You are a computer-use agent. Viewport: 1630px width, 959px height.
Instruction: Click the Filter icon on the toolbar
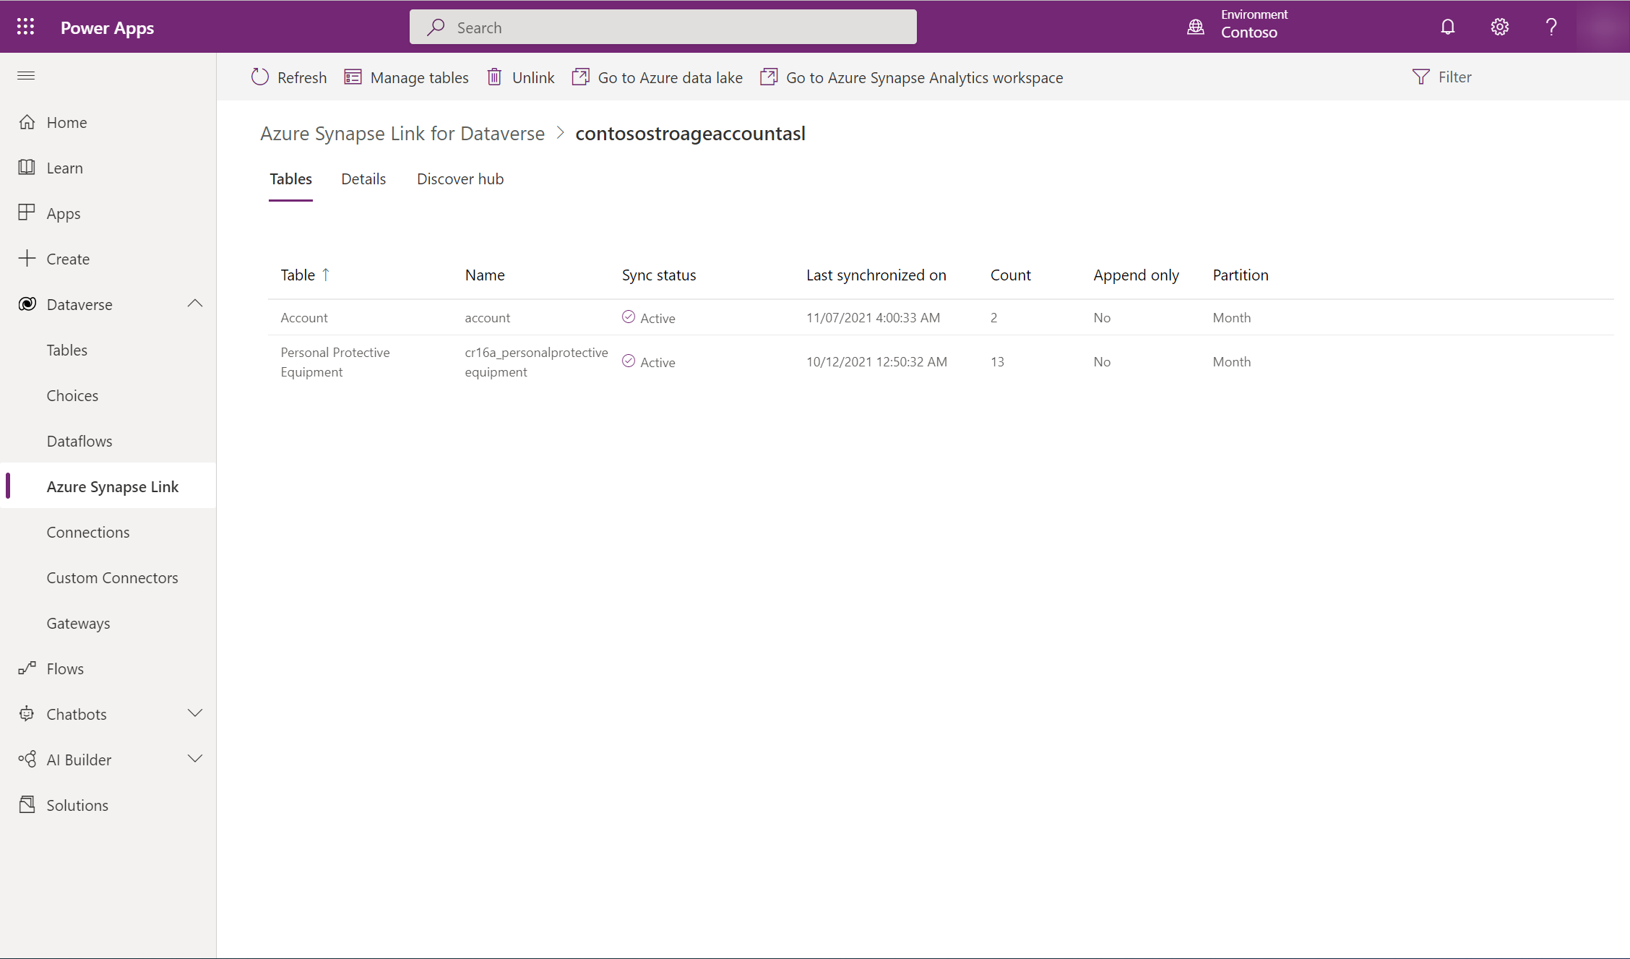coord(1422,77)
